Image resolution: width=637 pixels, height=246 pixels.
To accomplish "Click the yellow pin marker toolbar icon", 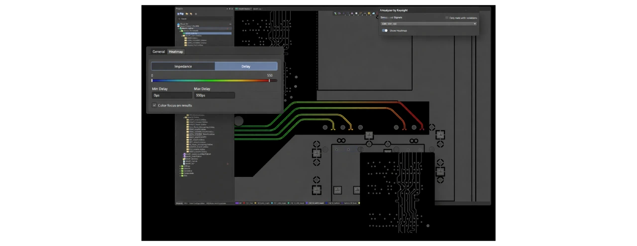I will pyautogui.click(x=369, y=13).
